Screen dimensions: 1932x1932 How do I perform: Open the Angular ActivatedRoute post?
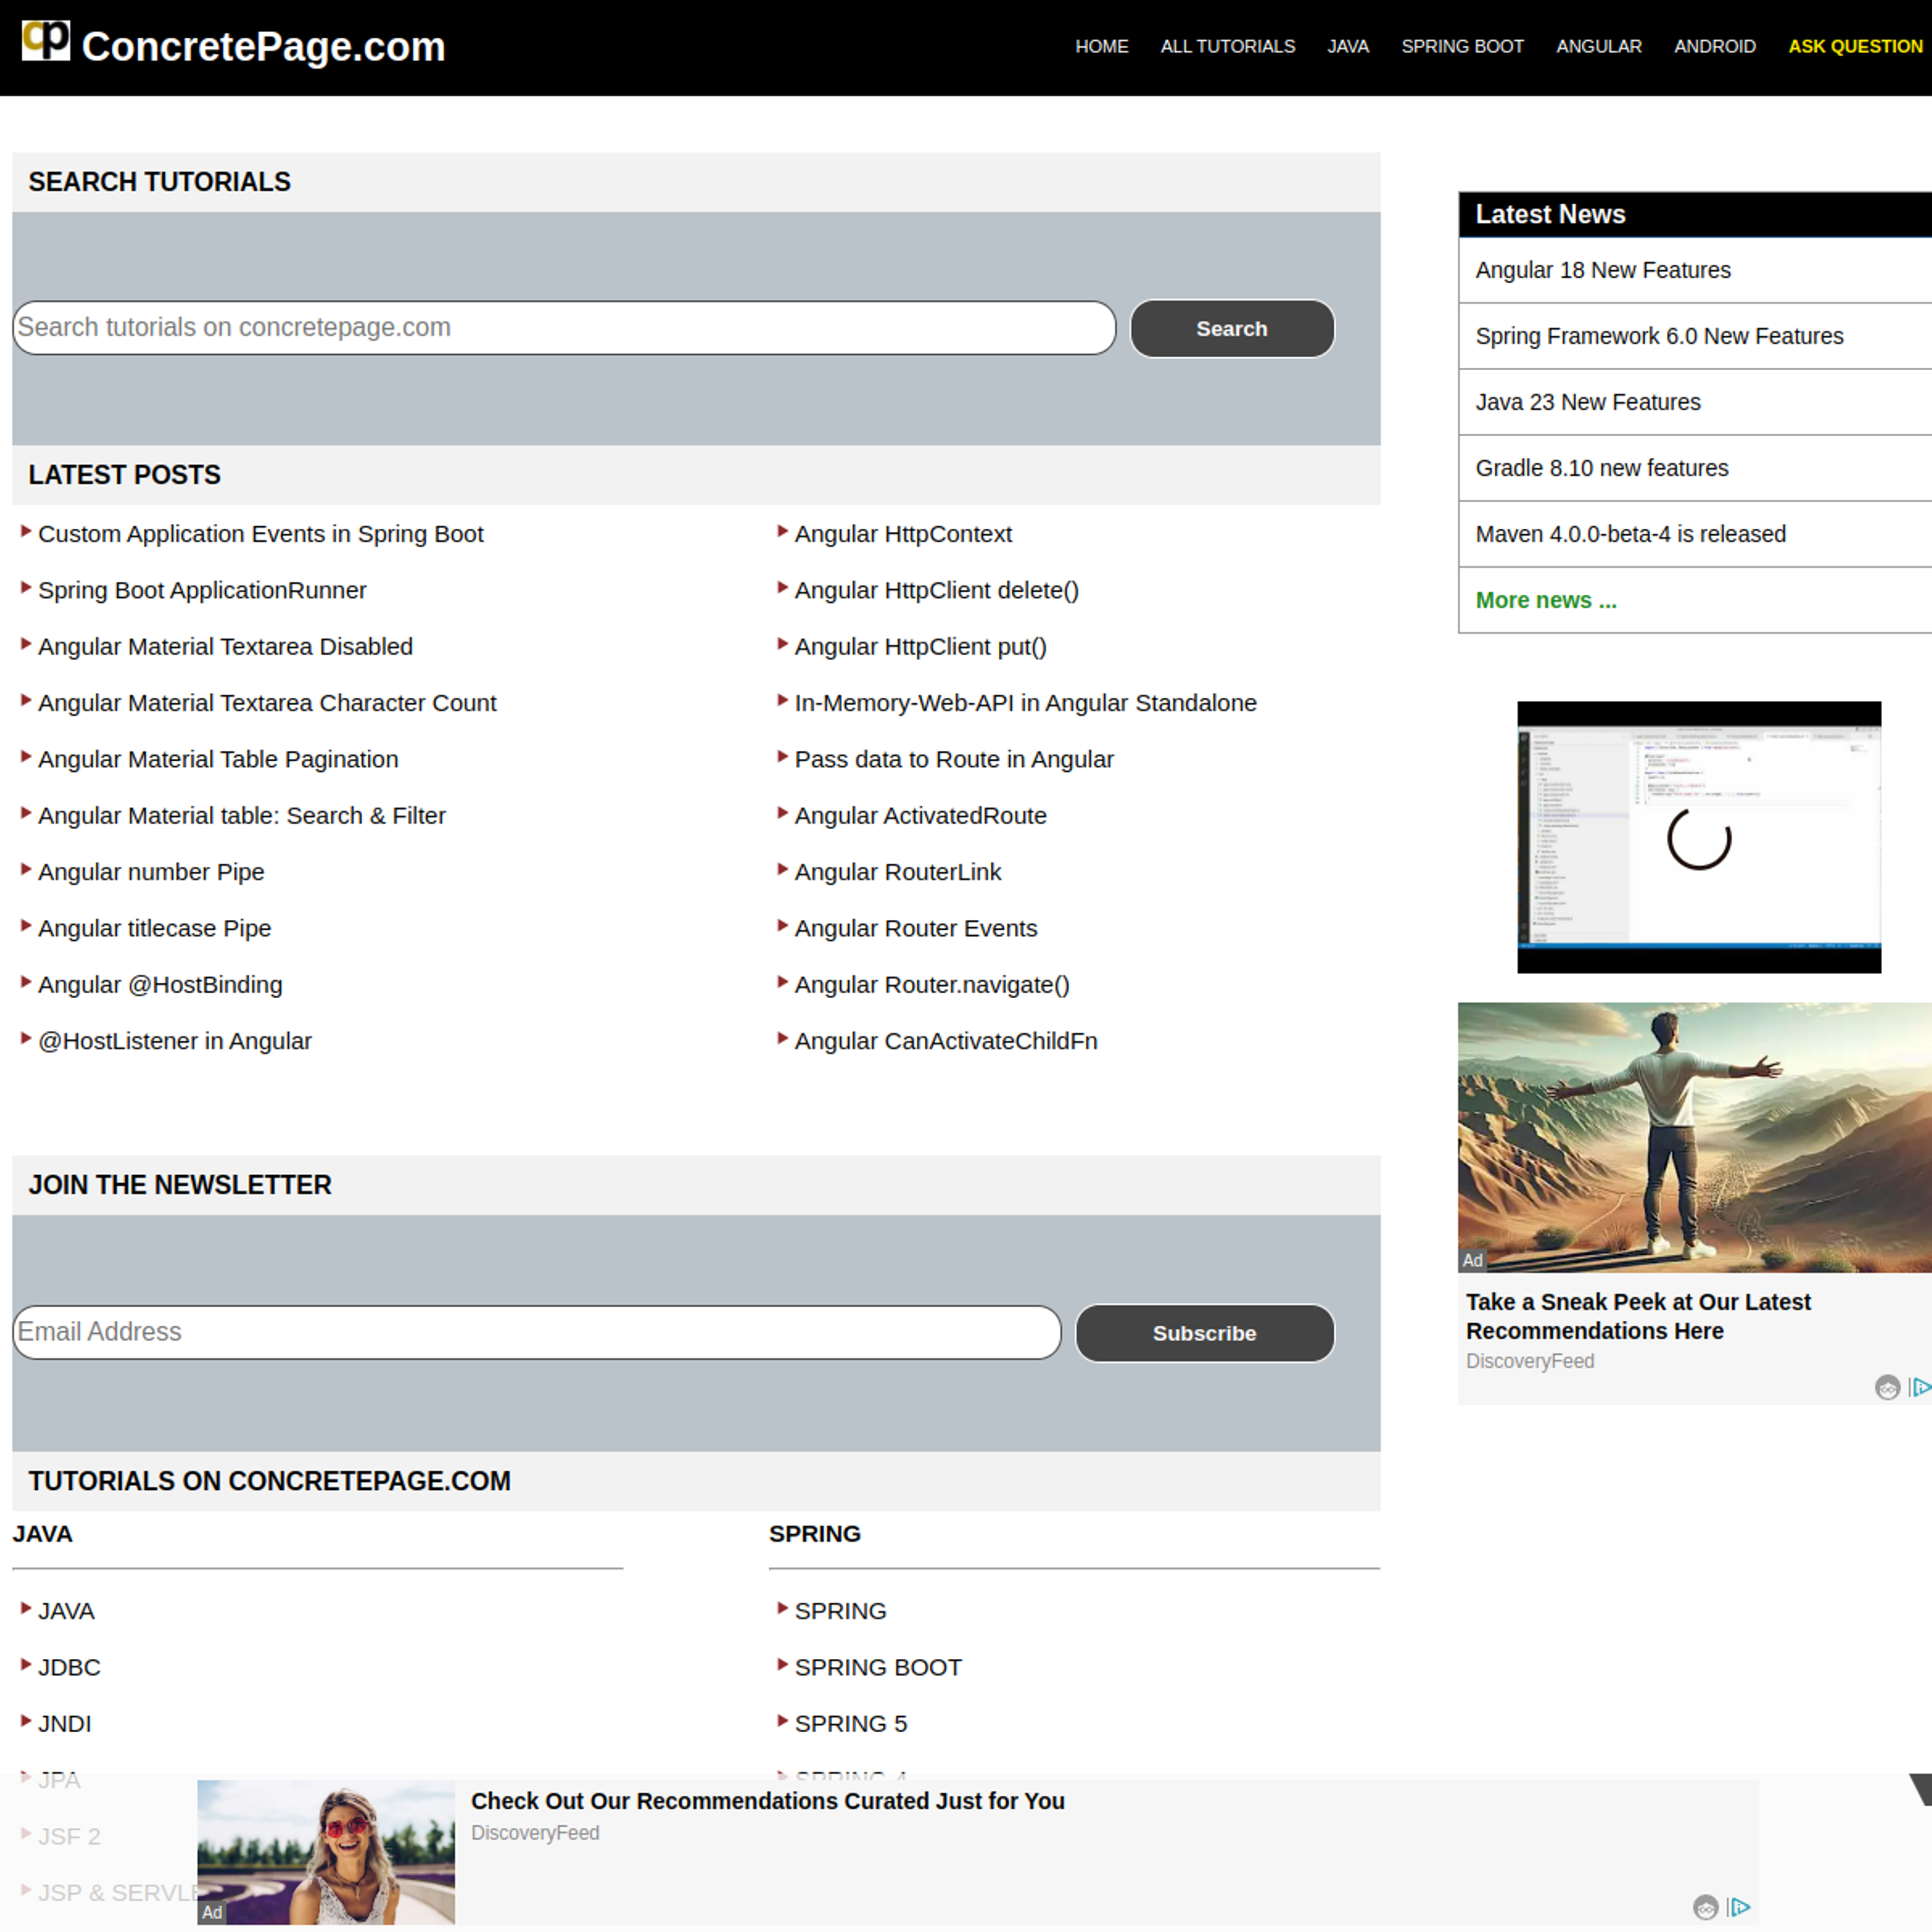pos(920,815)
